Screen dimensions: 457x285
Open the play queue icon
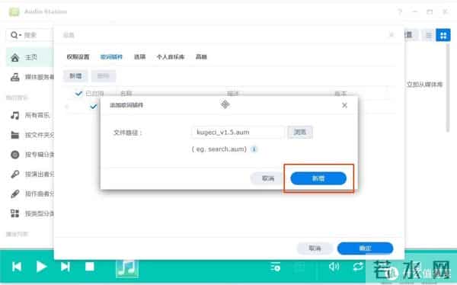(x=275, y=267)
